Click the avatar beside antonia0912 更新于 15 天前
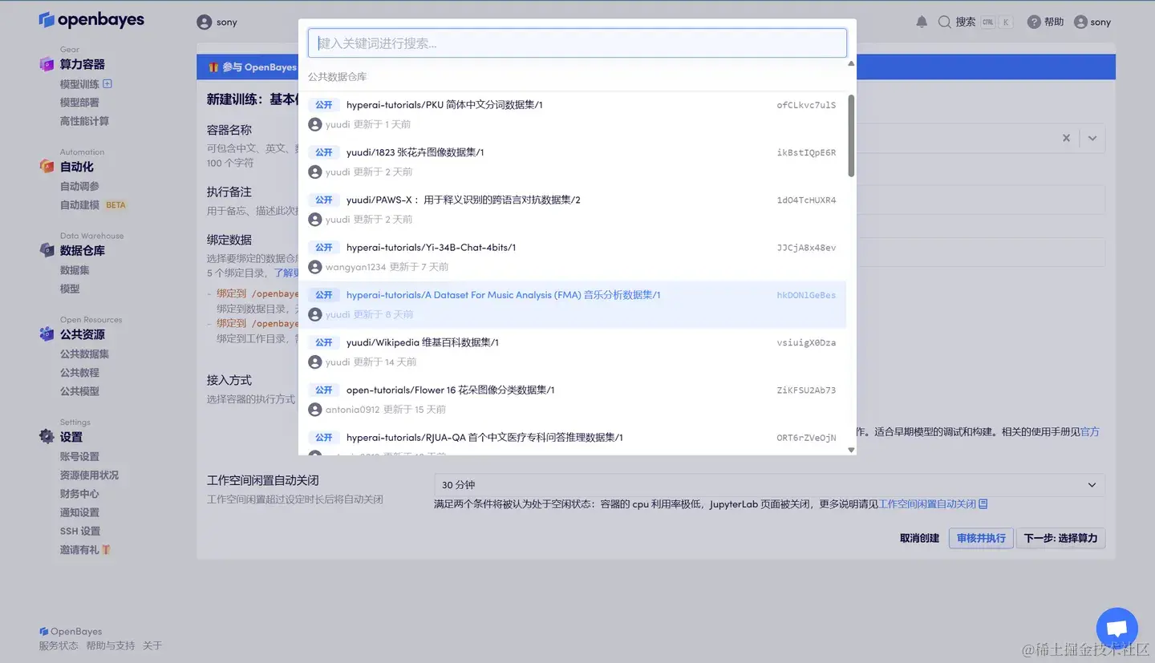 pos(315,410)
